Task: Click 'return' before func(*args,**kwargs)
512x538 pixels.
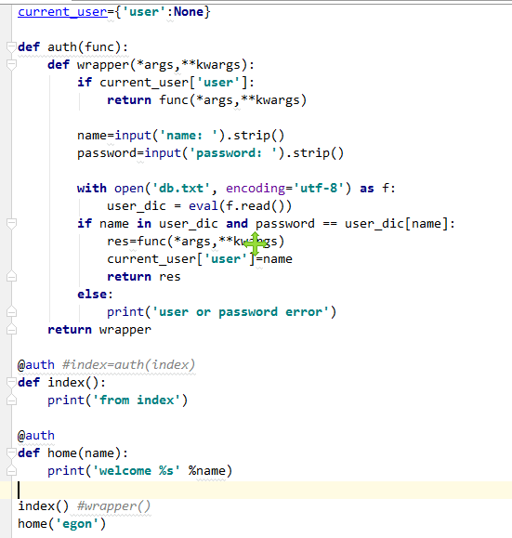Action: (x=129, y=100)
